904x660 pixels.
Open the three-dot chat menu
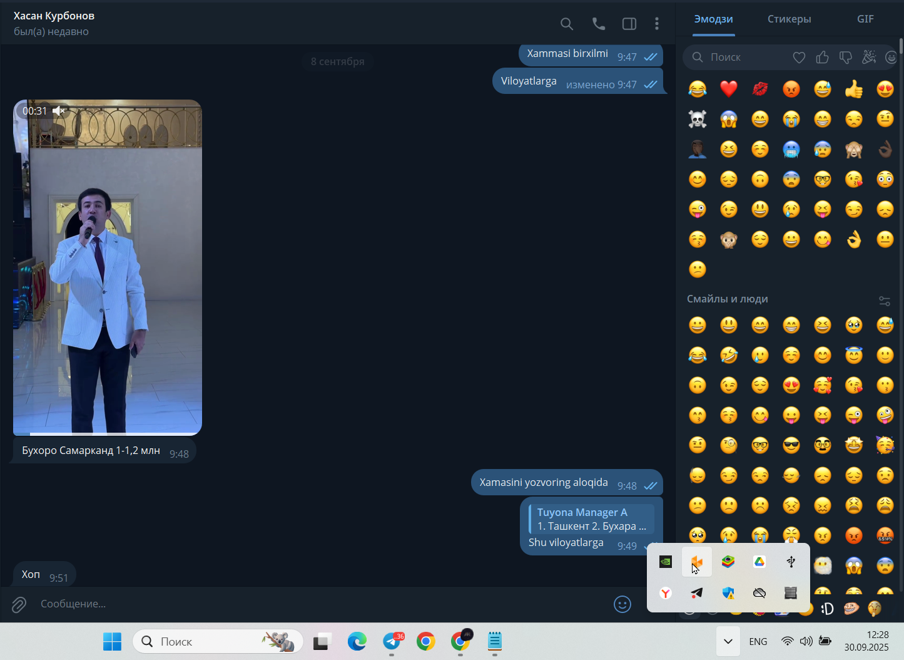[656, 24]
